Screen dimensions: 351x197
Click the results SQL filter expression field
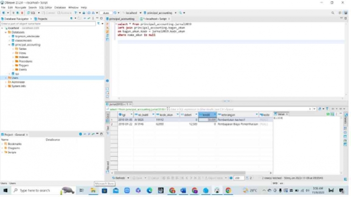pos(238,109)
